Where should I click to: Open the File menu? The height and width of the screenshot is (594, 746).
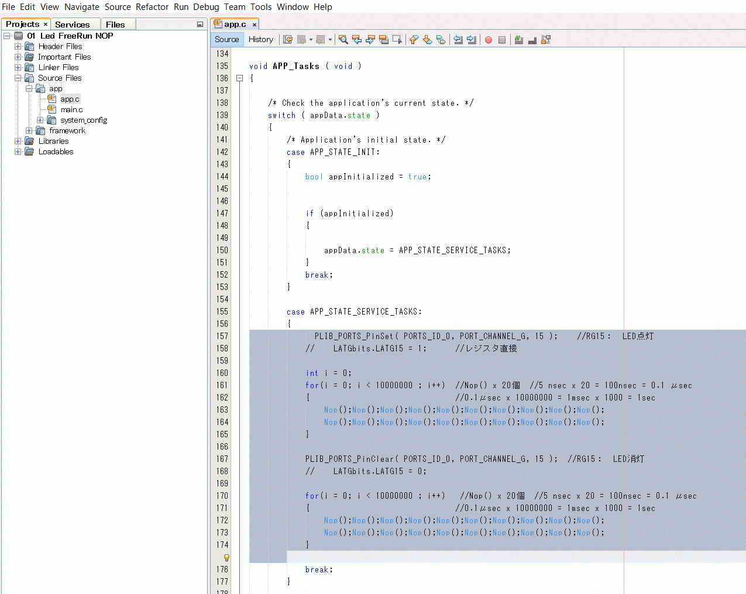tap(8, 7)
